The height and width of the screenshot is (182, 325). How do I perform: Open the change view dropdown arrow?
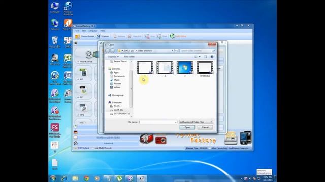click(x=200, y=57)
